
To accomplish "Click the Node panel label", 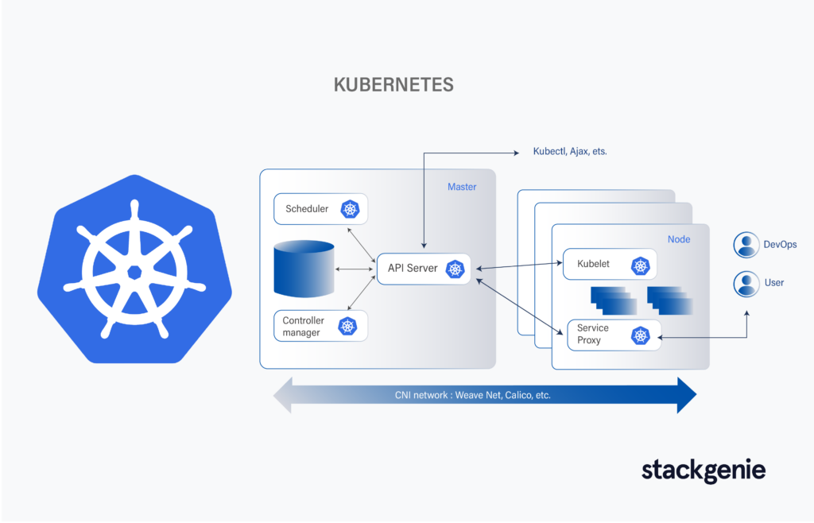I will click(679, 239).
